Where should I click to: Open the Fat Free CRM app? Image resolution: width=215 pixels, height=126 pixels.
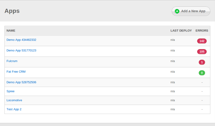point(16,72)
